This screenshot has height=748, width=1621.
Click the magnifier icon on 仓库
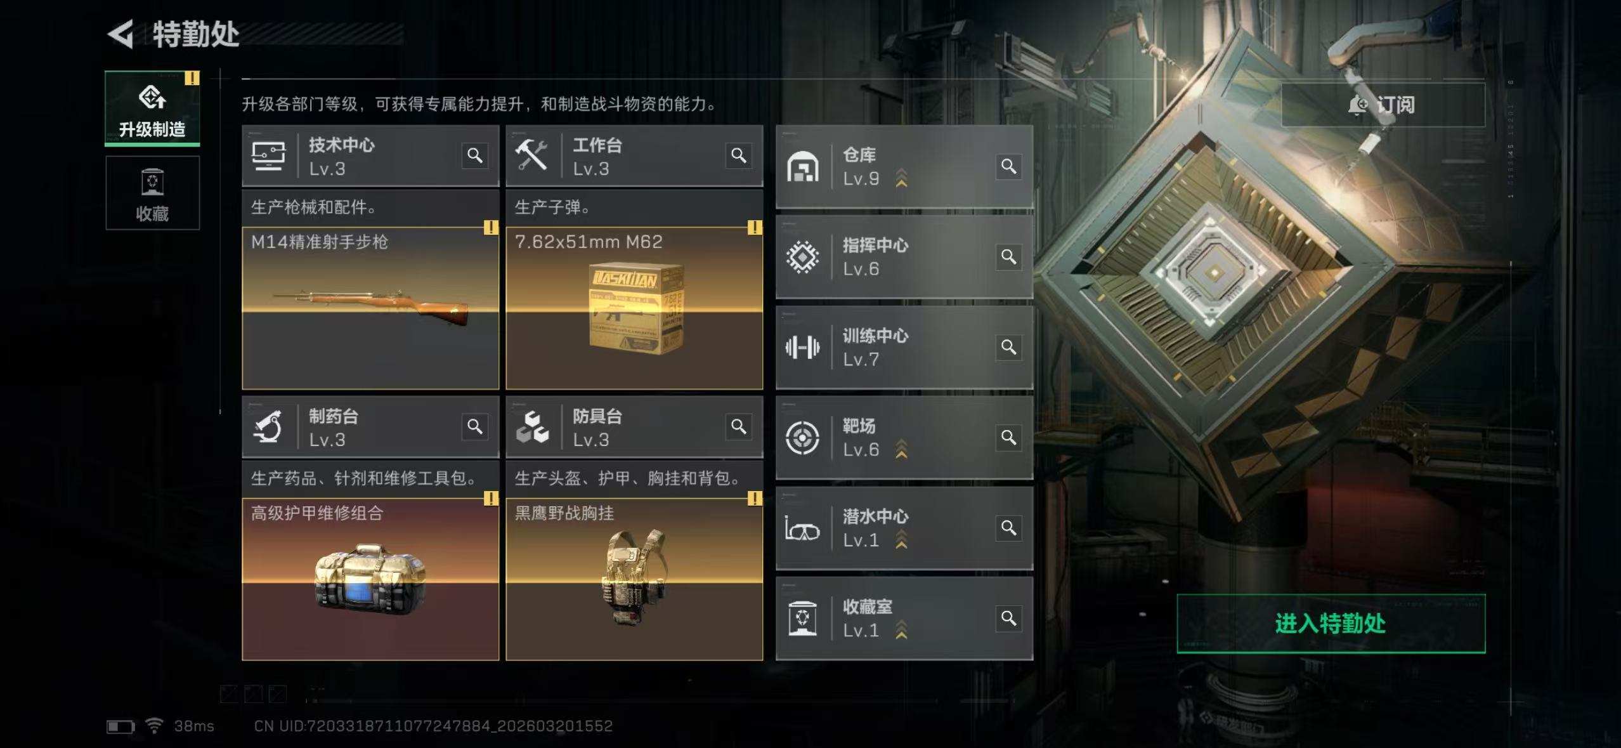[1009, 166]
